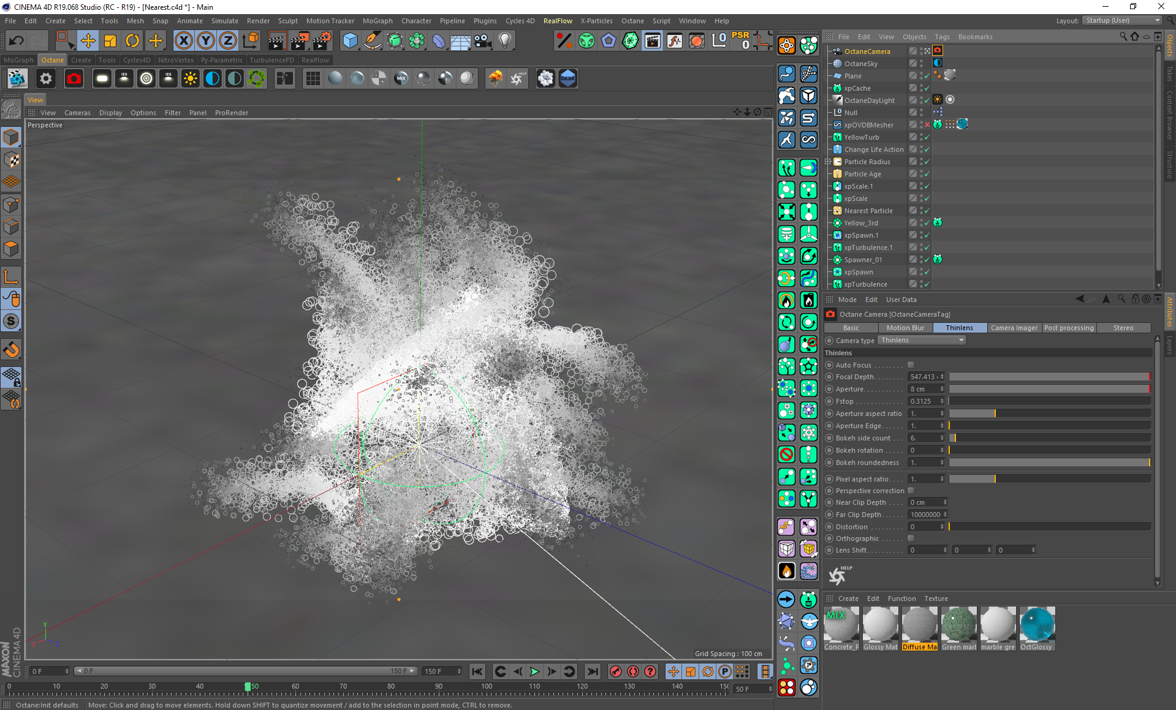This screenshot has height=710, width=1176.
Task: Click Render View clapperboard icon
Action: (277, 41)
